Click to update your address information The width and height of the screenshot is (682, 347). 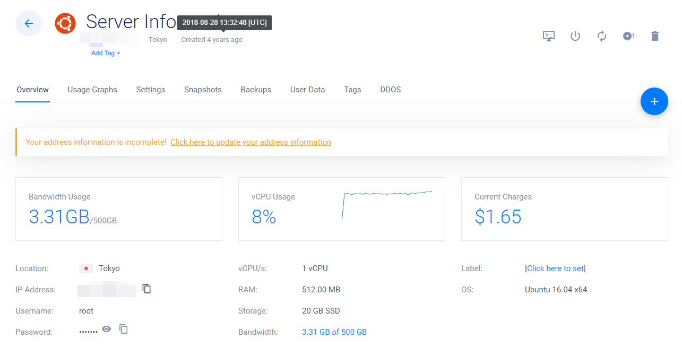point(251,142)
